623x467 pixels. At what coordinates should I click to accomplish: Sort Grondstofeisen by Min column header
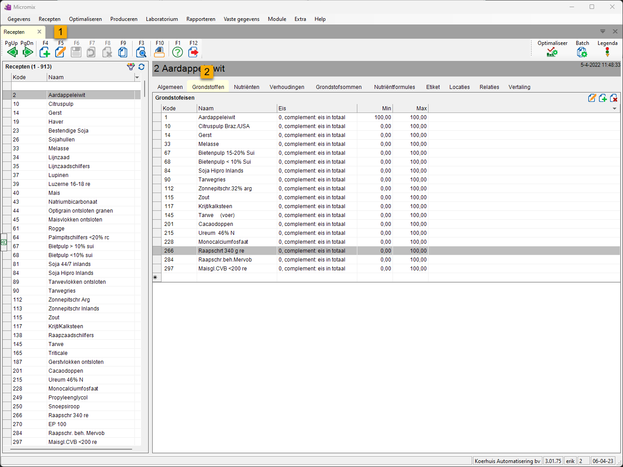(x=375, y=109)
